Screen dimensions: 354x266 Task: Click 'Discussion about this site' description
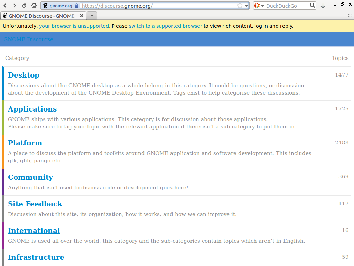122,214
